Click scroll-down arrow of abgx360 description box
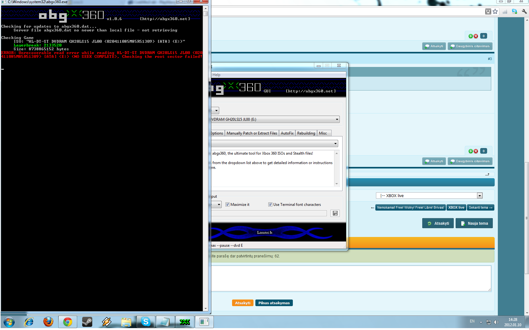The width and height of the screenshot is (529, 330). [337, 184]
